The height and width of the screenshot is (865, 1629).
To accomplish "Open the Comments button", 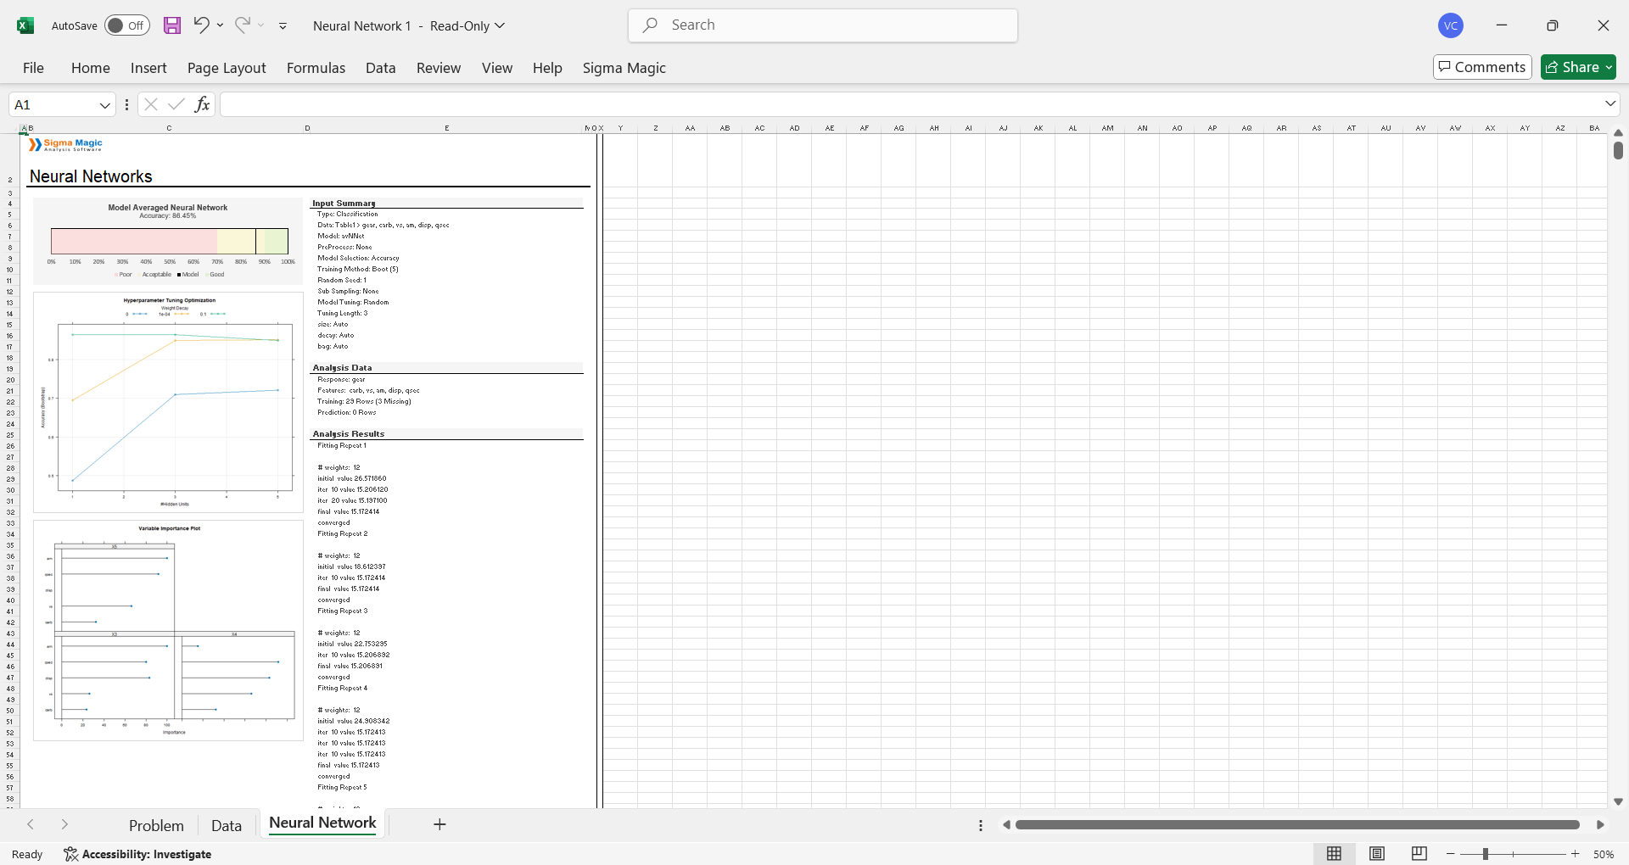I will 1481,67.
